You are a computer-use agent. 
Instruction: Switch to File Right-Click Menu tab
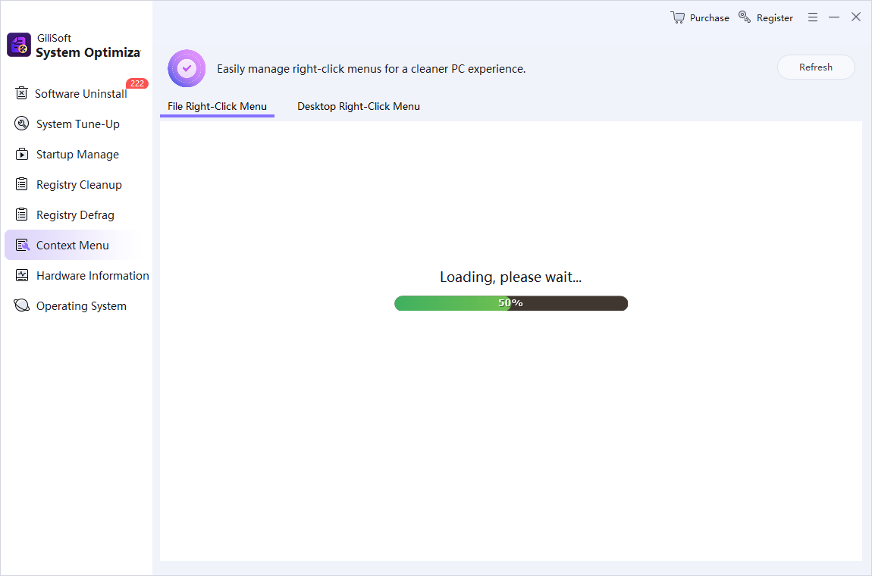point(217,106)
